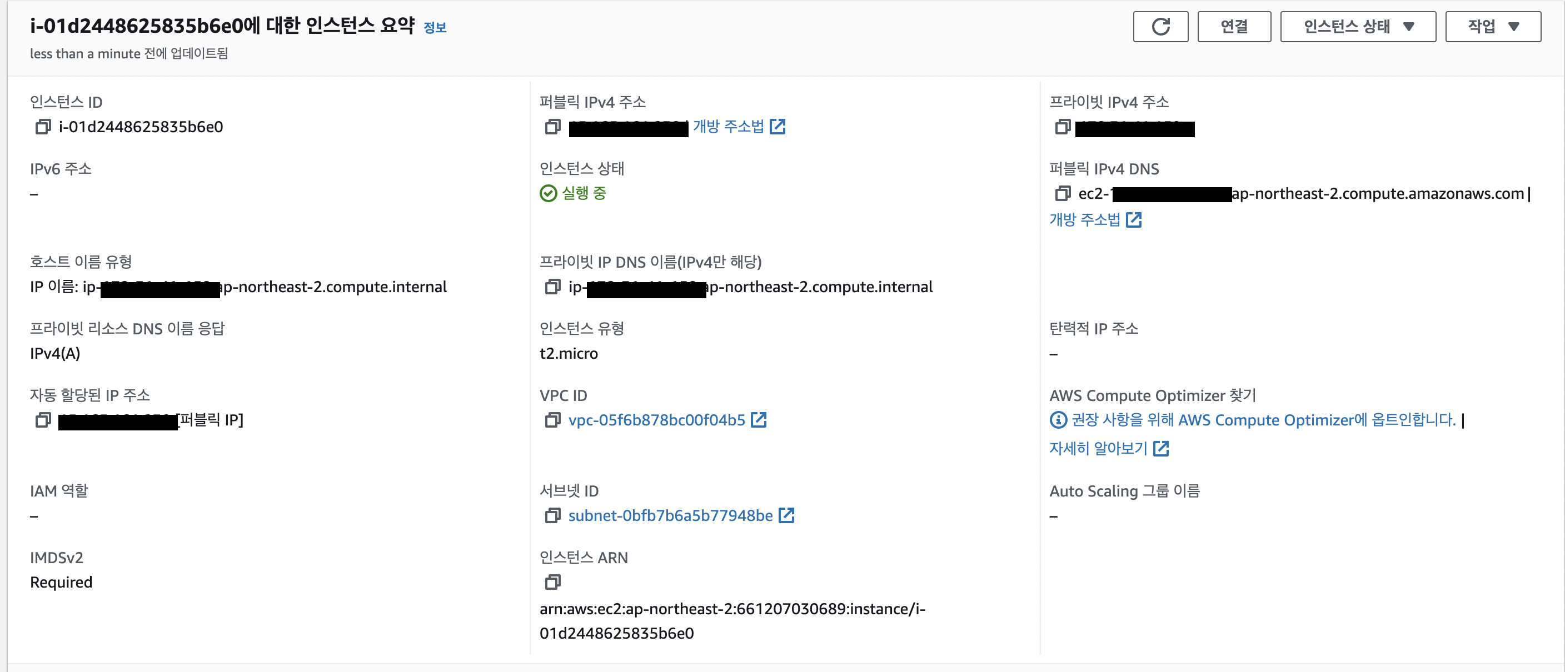The height and width of the screenshot is (672, 1565).
Task: Open the 인스턴스 상태 dropdown
Action: (x=1357, y=27)
